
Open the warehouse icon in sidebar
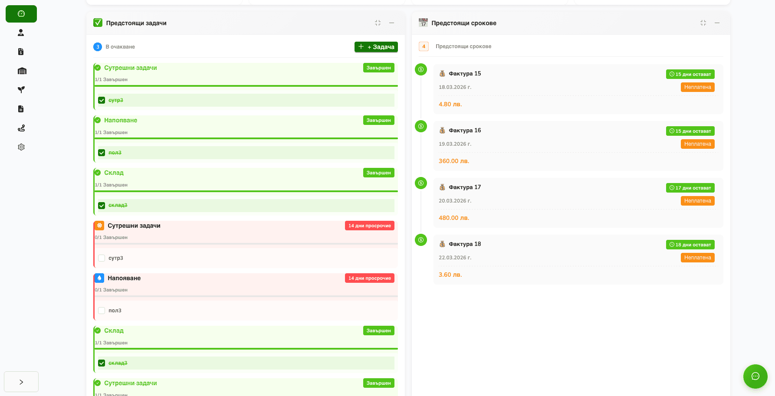[22, 71]
